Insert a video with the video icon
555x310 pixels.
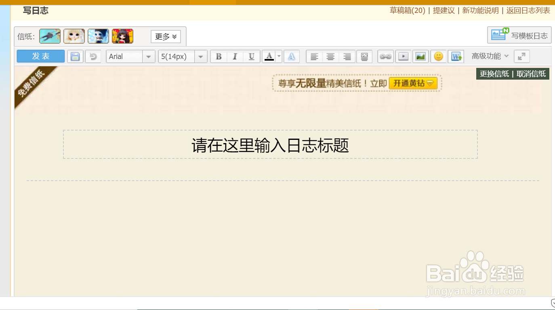(402, 56)
